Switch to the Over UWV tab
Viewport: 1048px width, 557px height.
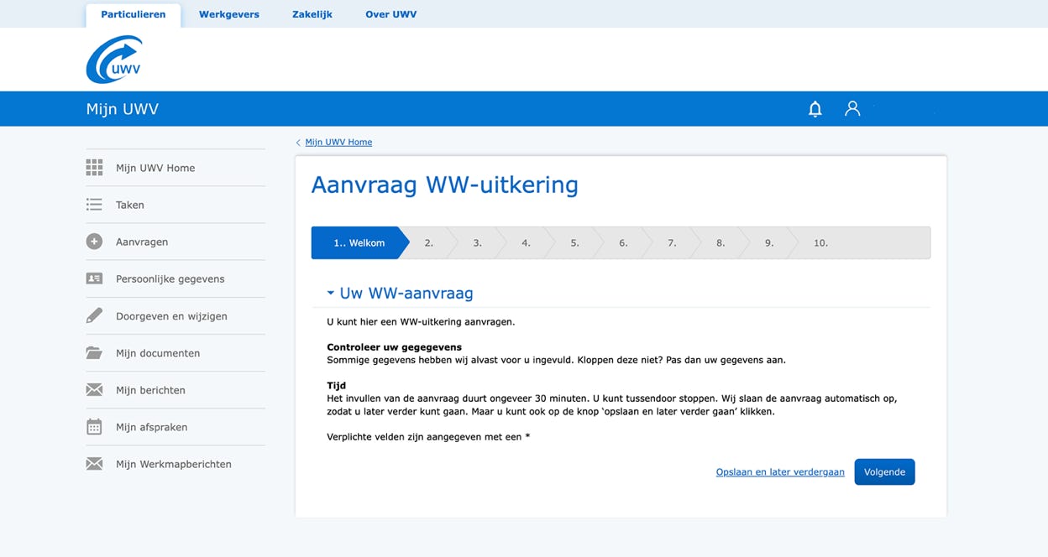pos(390,14)
